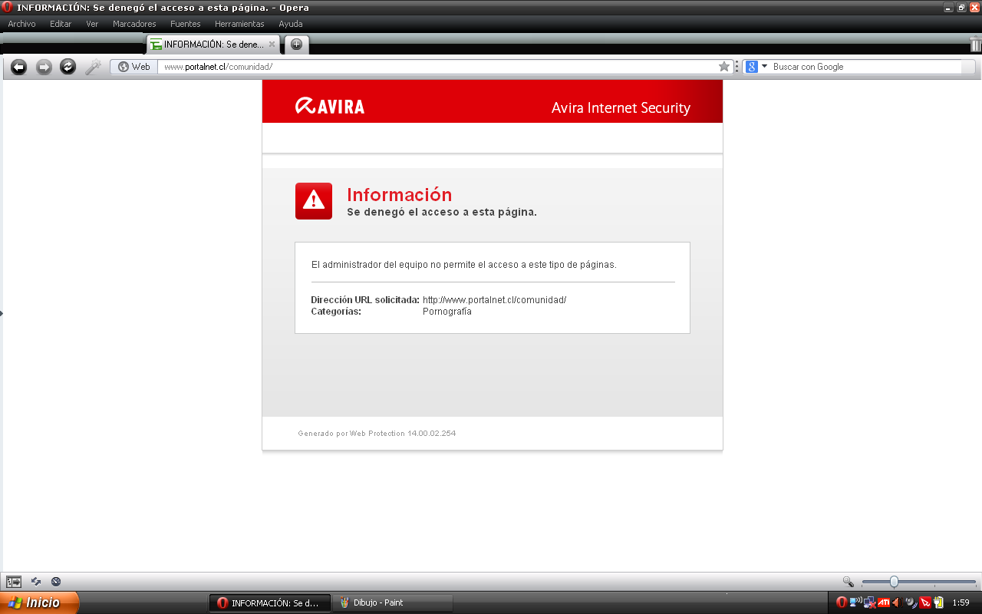This screenshot has height=614, width=982.
Task: Click the Pornografía category text
Action: click(447, 312)
